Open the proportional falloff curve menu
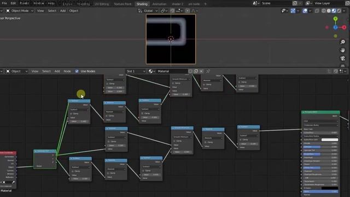 point(195,11)
